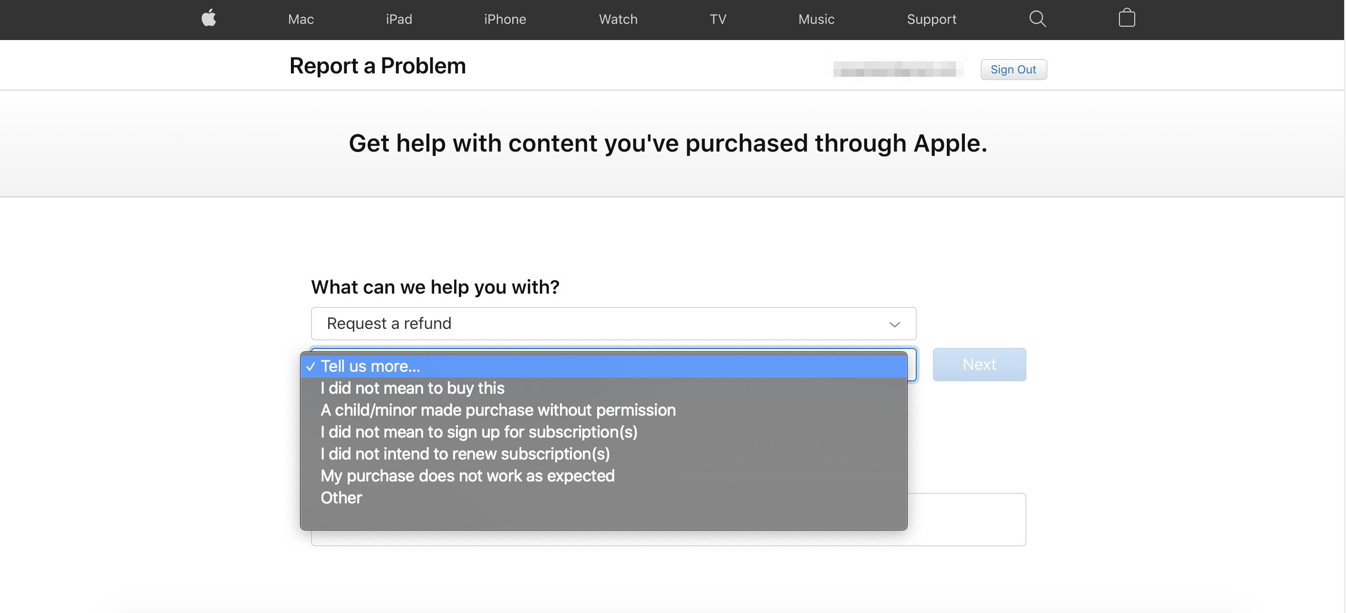The width and height of the screenshot is (1346, 613).
Task: Open the Support page link
Action: (931, 20)
